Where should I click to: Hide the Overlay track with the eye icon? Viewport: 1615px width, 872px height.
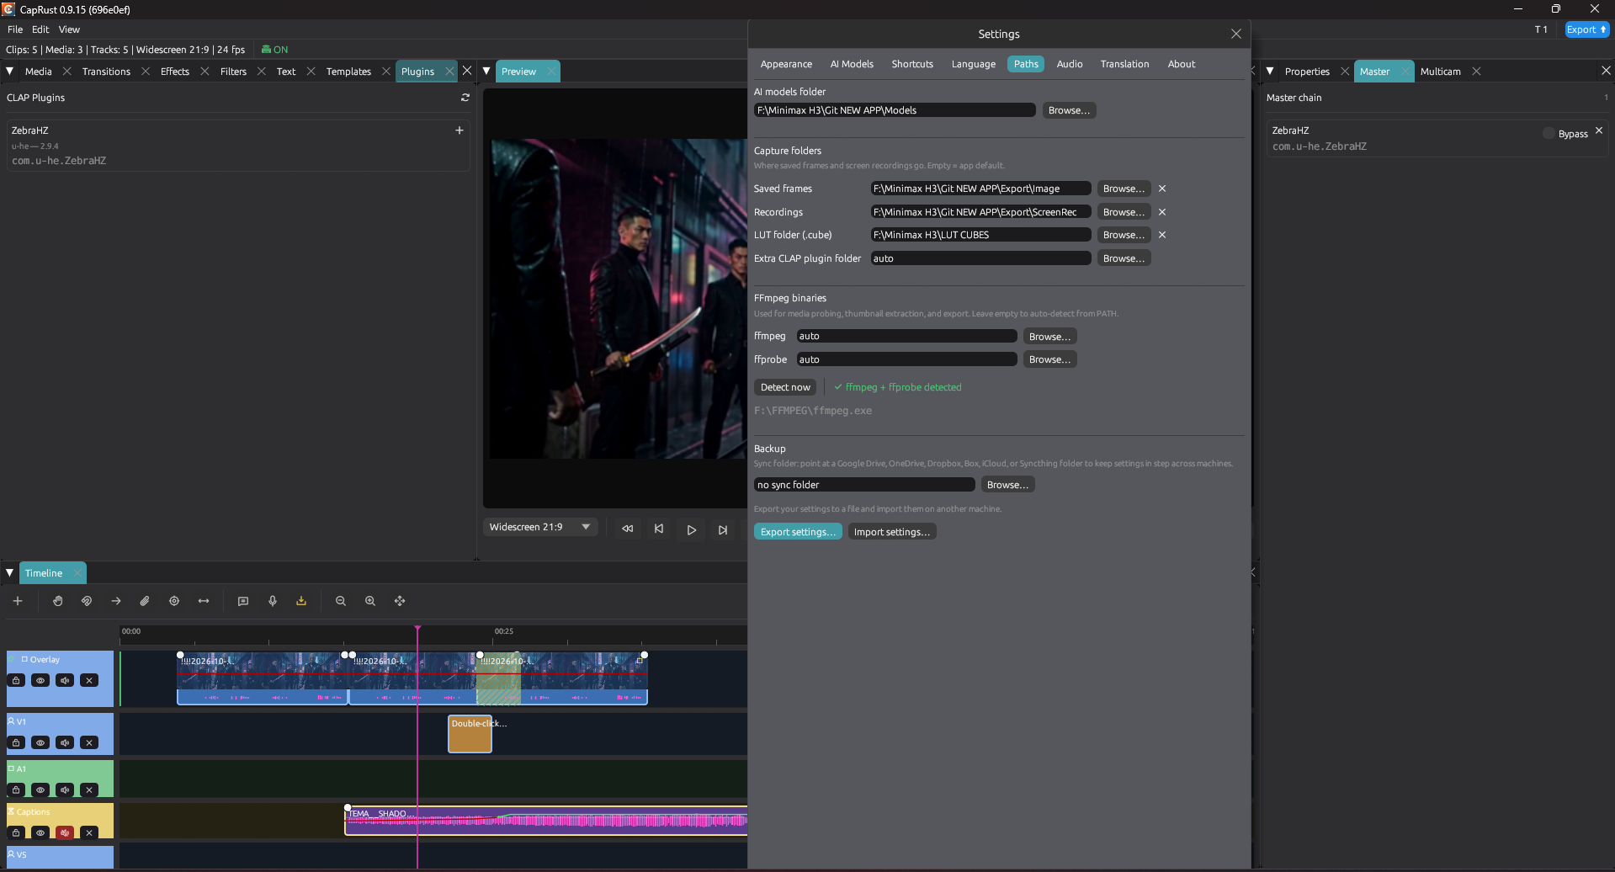point(40,680)
